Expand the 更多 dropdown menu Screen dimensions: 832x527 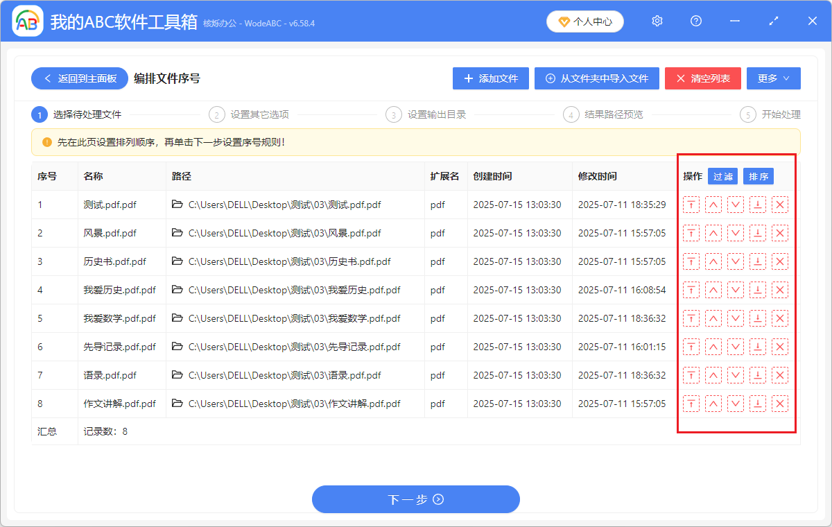[x=773, y=78]
